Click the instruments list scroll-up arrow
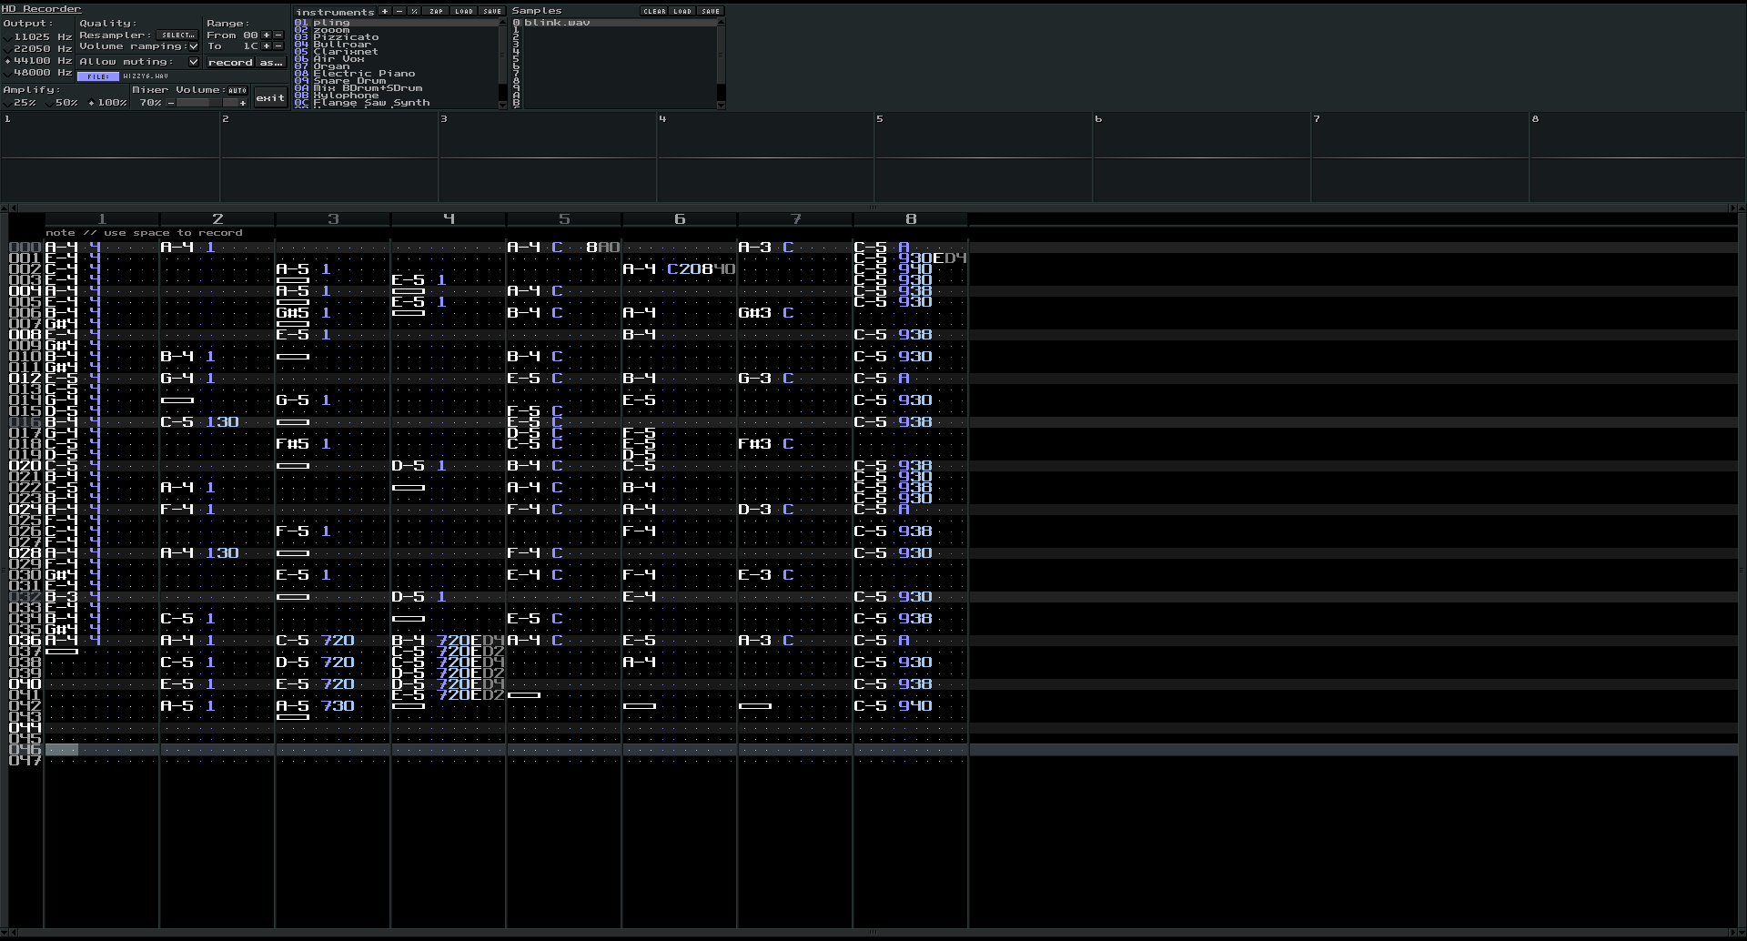1747x941 pixels. [x=502, y=23]
